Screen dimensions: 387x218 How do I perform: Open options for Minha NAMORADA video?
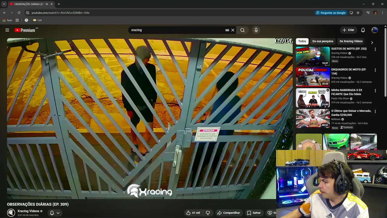[x=375, y=91]
